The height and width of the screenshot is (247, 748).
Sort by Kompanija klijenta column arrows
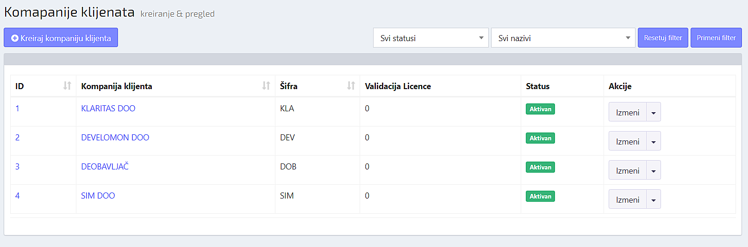pos(266,86)
